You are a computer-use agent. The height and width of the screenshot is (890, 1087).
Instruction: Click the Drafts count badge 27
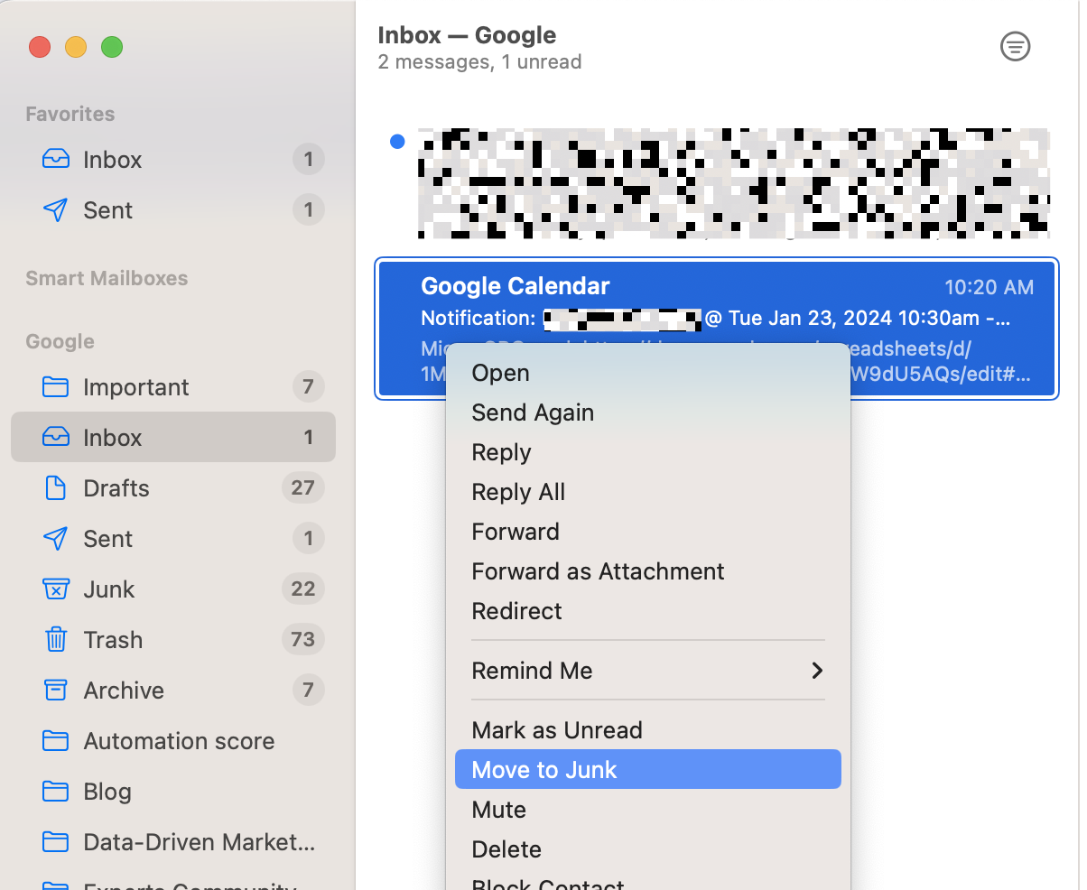click(302, 488)
